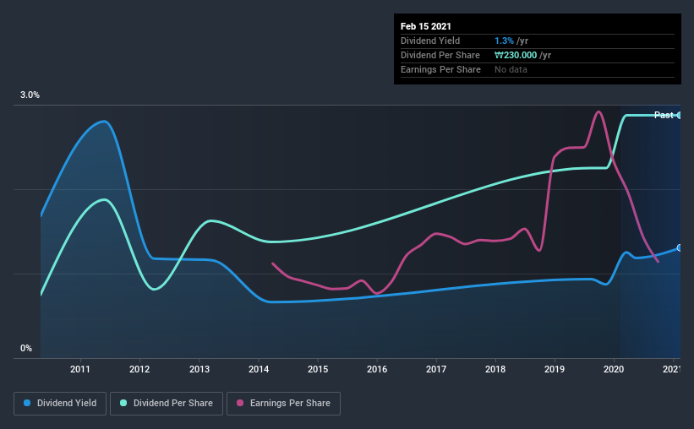This screenshot has height=429, width=694.
Task: Click the ₩230.000 dividend per share value
Action: click(516, 55)
